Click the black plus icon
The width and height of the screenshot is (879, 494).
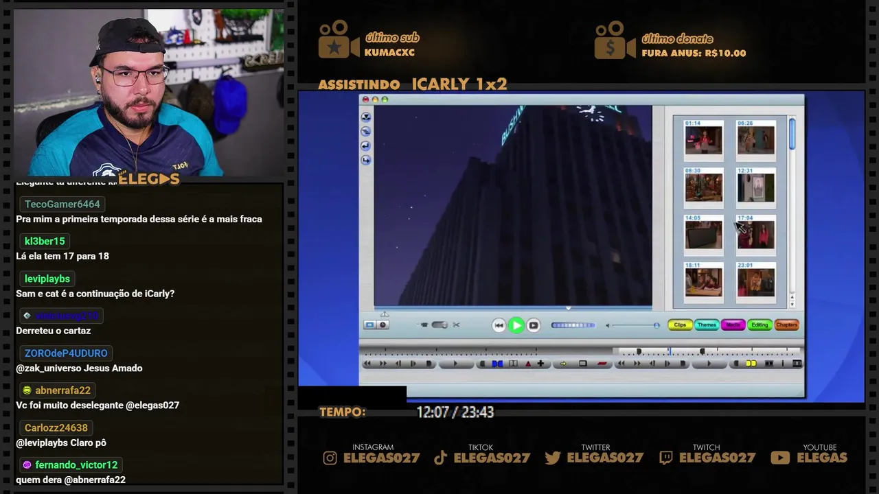pyautogui.click(x=540, y=364)
